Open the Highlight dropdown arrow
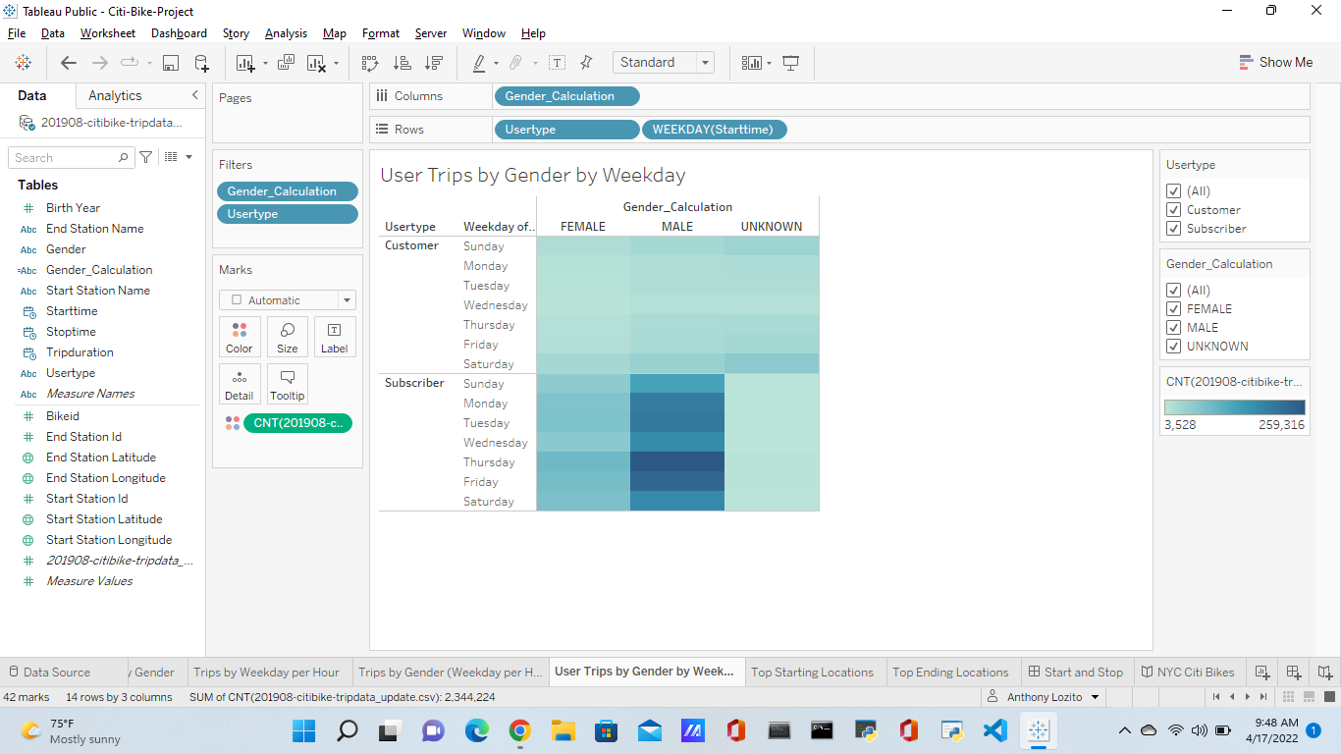The width and height of the screenshot is (1341, 754). [x=497, y=64]
